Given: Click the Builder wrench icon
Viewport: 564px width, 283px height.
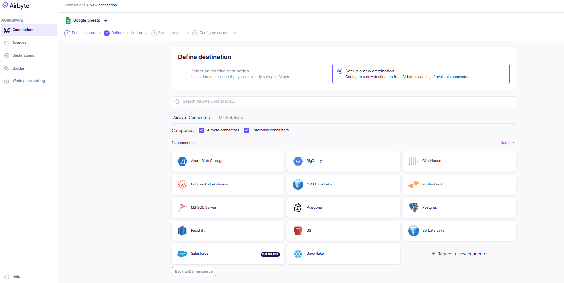Looking at the screenshot, I should point(7,69).
